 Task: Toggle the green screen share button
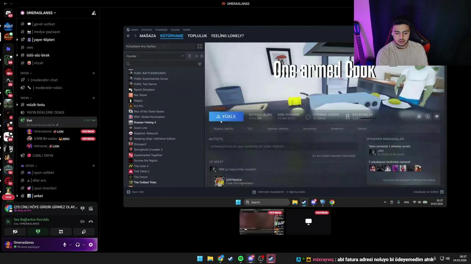(38, 232)
